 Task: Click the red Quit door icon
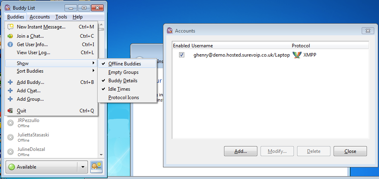[10, 111]
